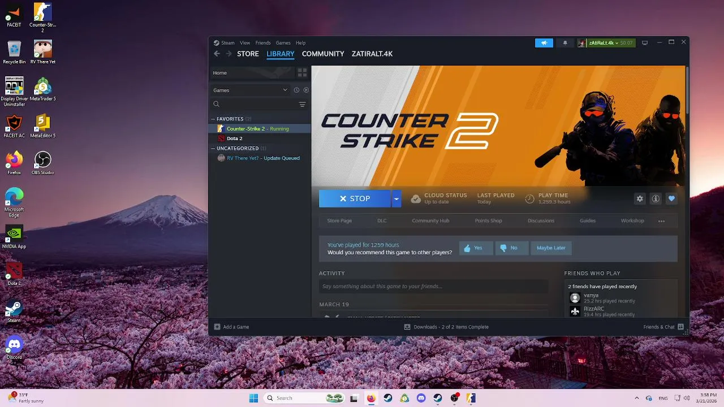Open OBS Studio desktop shortcut
The height and width of the screenshot is (407, 724).
[43, 163]
